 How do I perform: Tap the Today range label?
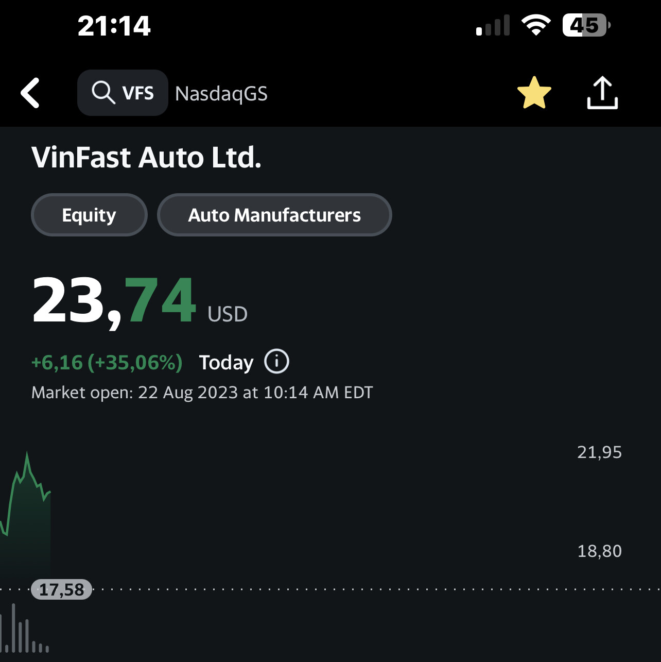[x=226, y=363]
